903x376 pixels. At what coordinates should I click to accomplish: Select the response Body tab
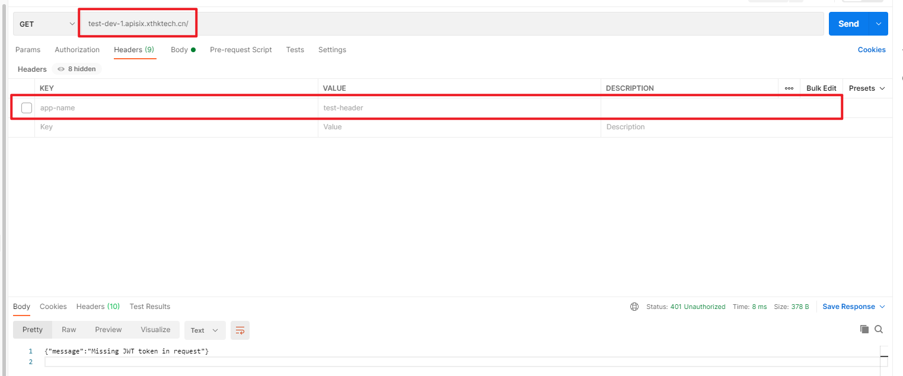click(21, 307)
